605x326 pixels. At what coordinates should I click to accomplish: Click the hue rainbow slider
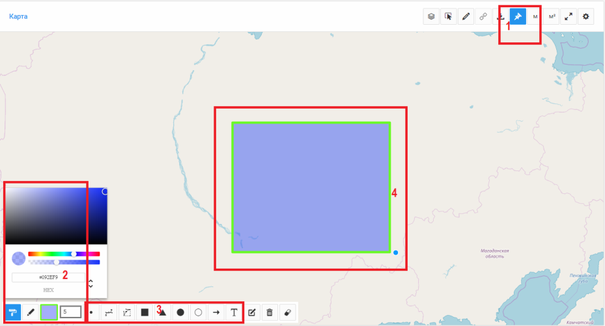(64, 254)
